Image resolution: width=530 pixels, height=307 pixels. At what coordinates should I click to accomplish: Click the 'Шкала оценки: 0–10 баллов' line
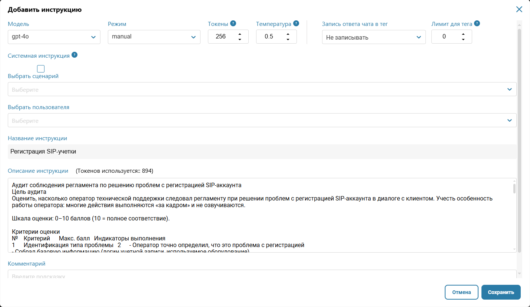pyautogui.click(x=90, y=218)
